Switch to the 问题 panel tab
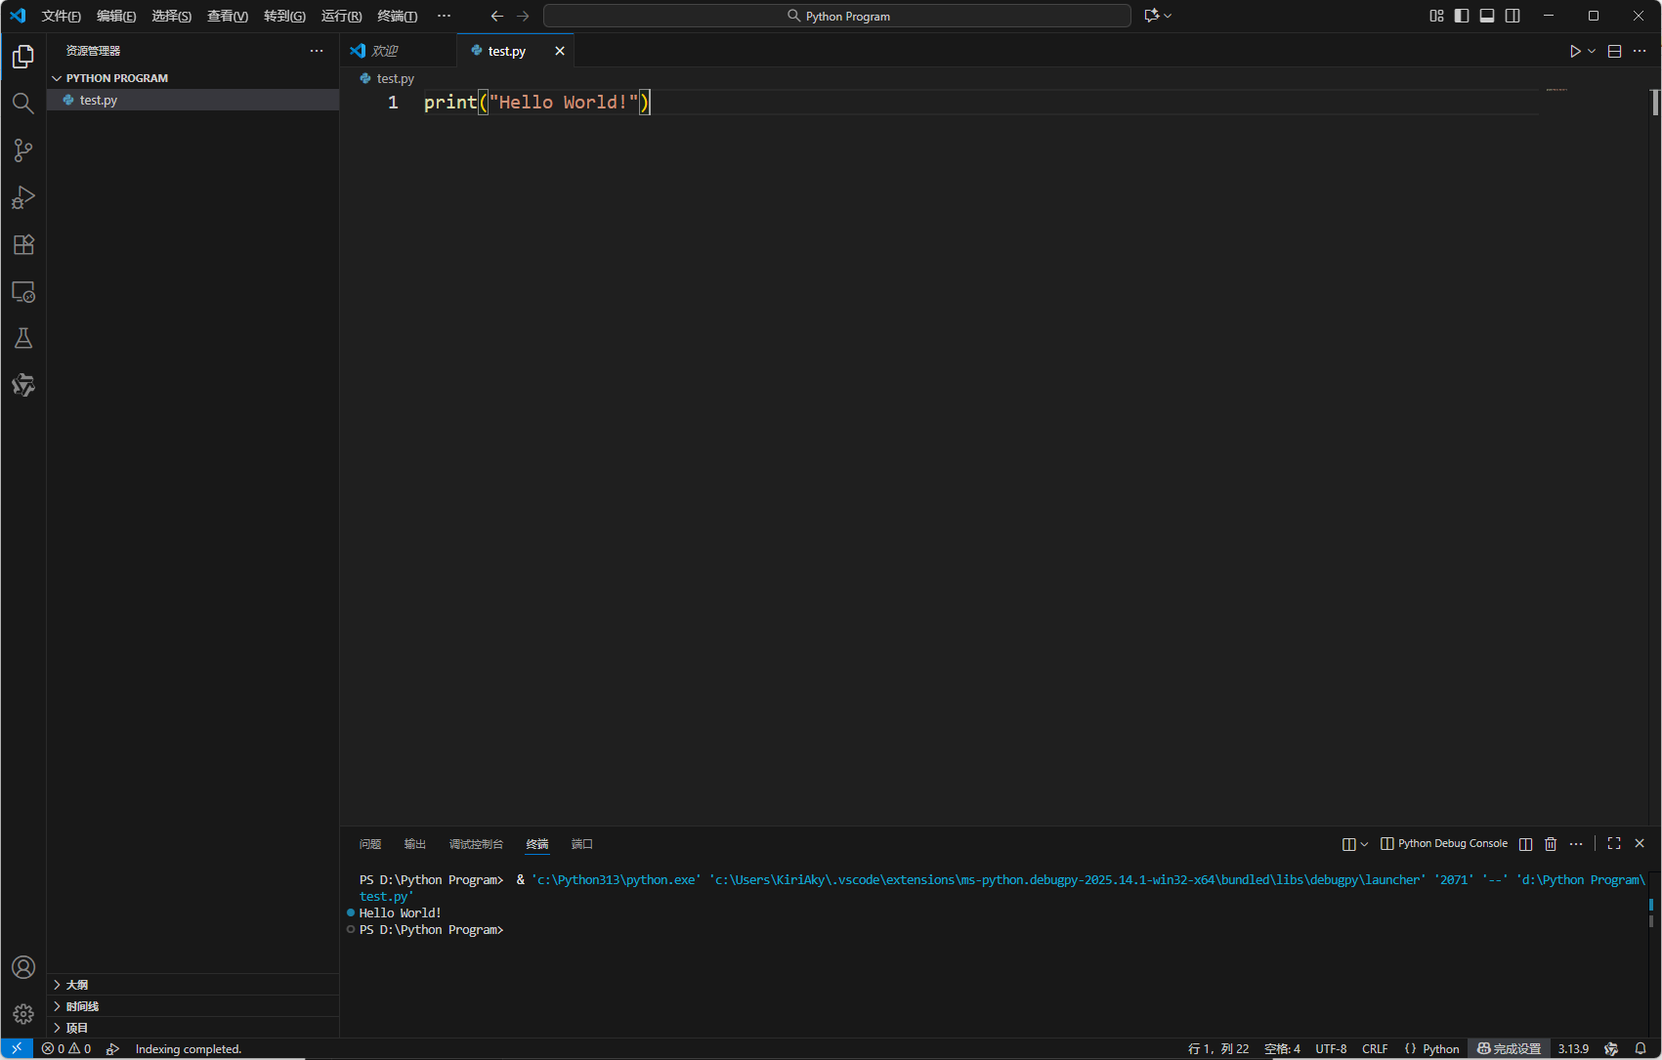 [369, 844]
